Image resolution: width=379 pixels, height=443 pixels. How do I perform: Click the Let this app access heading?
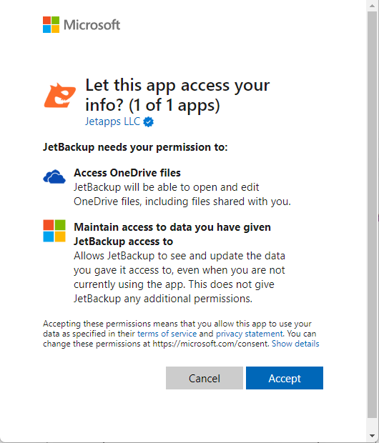pos(177,95)
